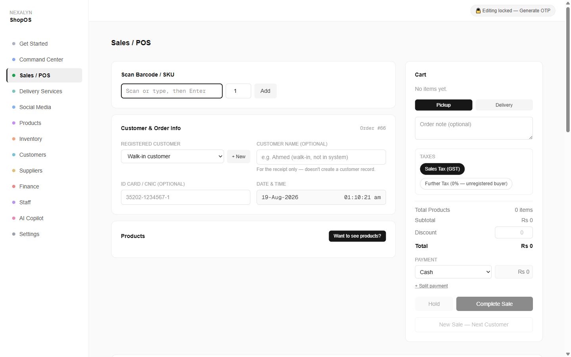Open Staff page
Image resolution: width=571 pixels, height=357 pixels.
(44, 202)
